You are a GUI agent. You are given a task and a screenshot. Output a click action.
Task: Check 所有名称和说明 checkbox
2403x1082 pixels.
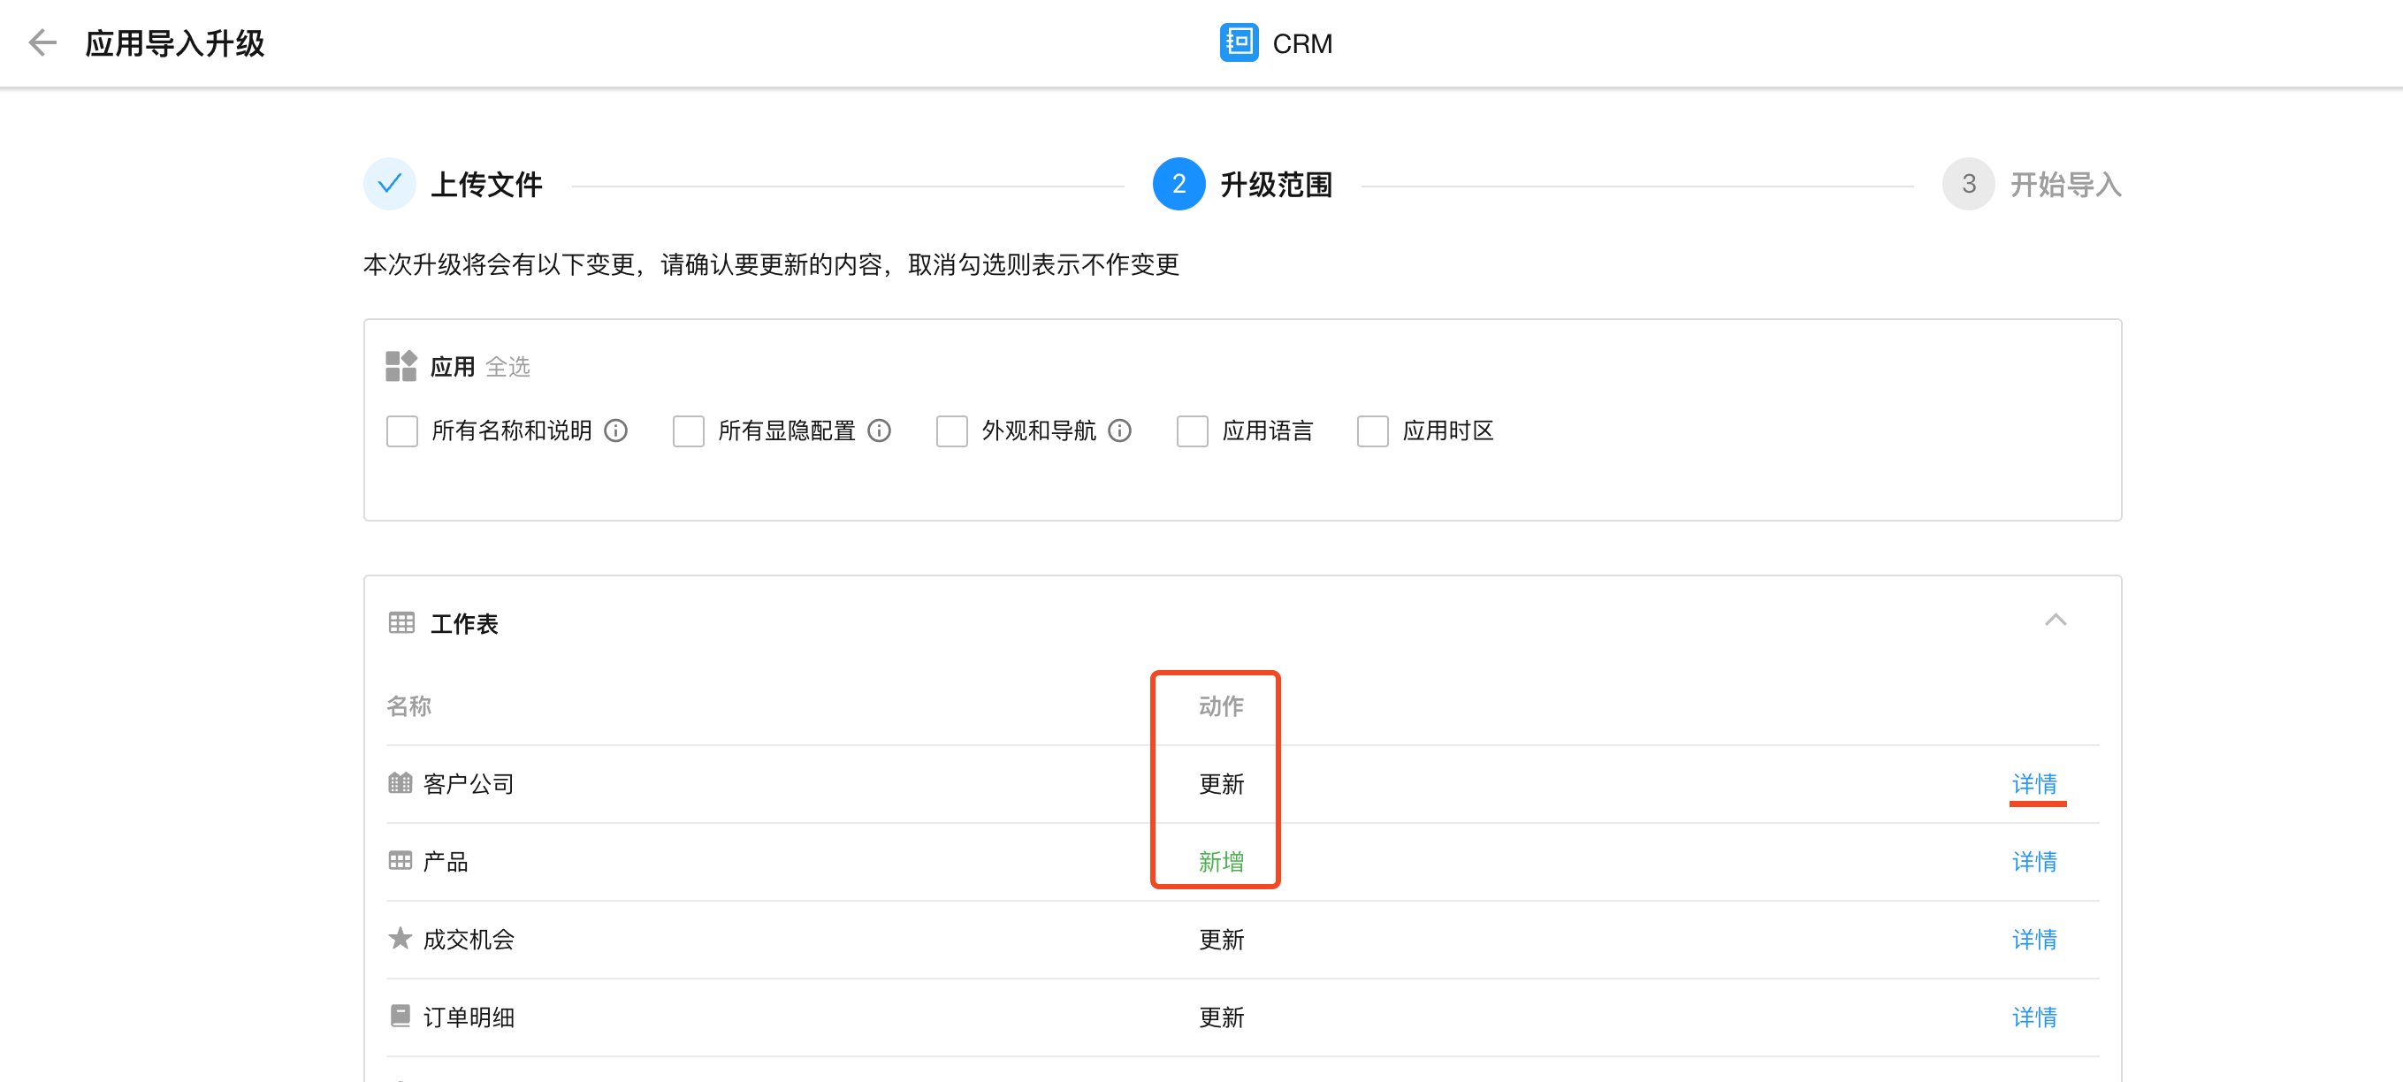[402, 431]
